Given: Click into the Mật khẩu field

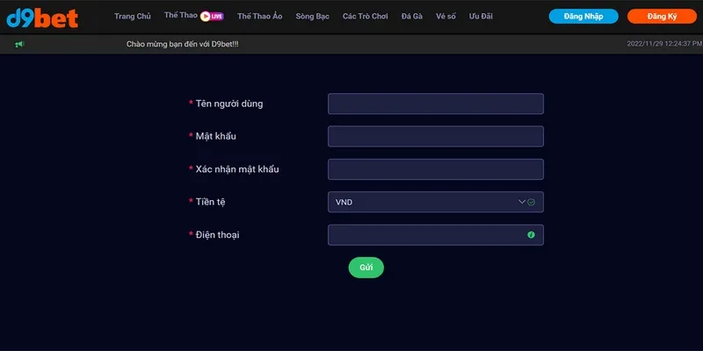Looking at the screenshot, I should (435, 136).
